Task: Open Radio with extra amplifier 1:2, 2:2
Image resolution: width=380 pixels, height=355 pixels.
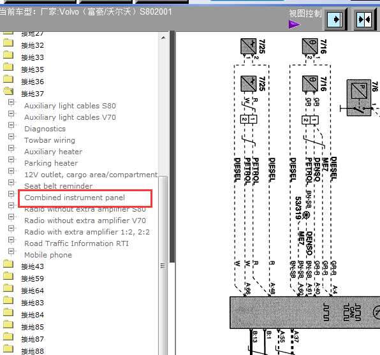Action: pos(87,232)
